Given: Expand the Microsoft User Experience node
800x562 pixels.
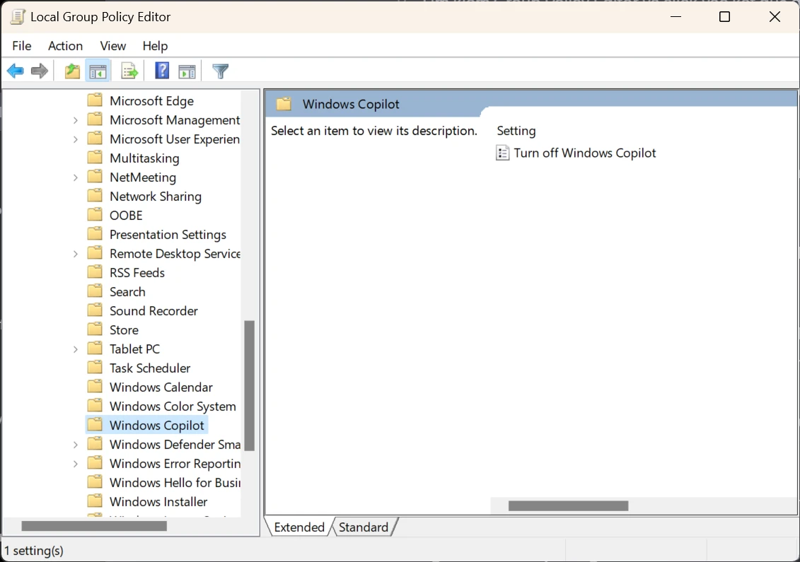Looking at the screenshot, I should [x=76, y=139].
